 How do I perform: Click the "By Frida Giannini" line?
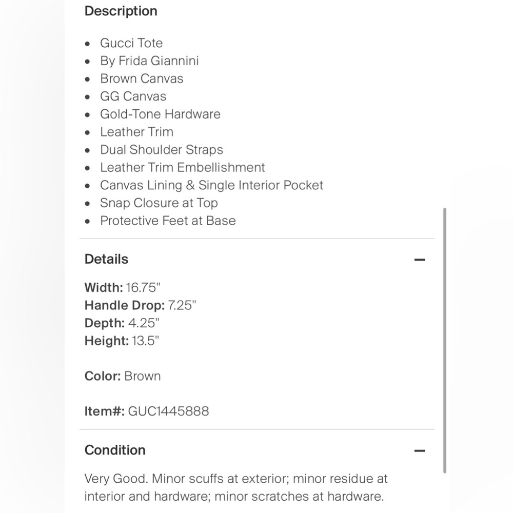149,61
